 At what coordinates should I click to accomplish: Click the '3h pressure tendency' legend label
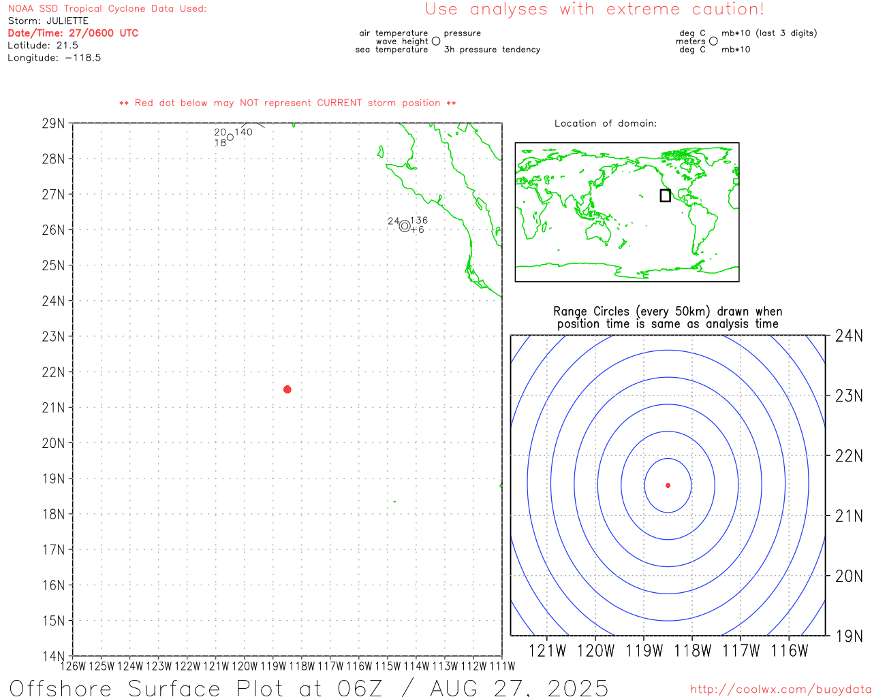(x=492, y=50)
